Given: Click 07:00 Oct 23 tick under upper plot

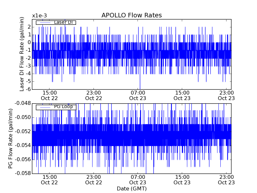Looking at the screenshot, I should click(138, 95).
